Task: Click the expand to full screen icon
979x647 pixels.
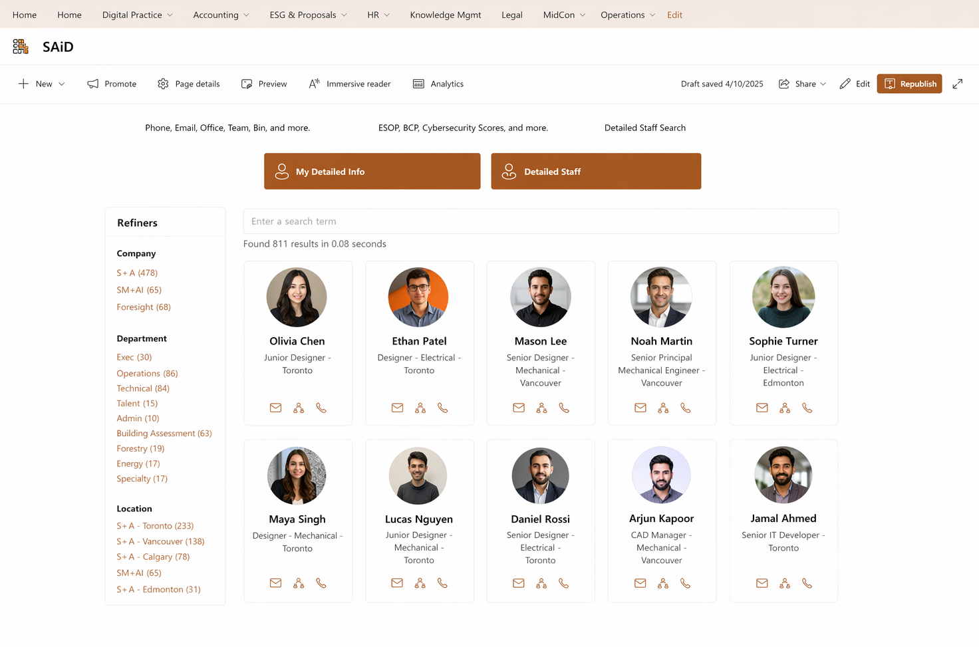Action: [x=958, y=84]
